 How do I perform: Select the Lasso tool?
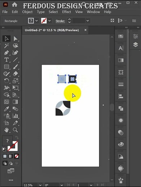click(15, 46)
